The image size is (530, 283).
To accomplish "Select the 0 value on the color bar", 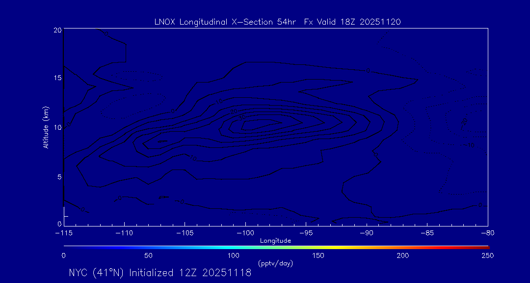I will tap(64, 255).
